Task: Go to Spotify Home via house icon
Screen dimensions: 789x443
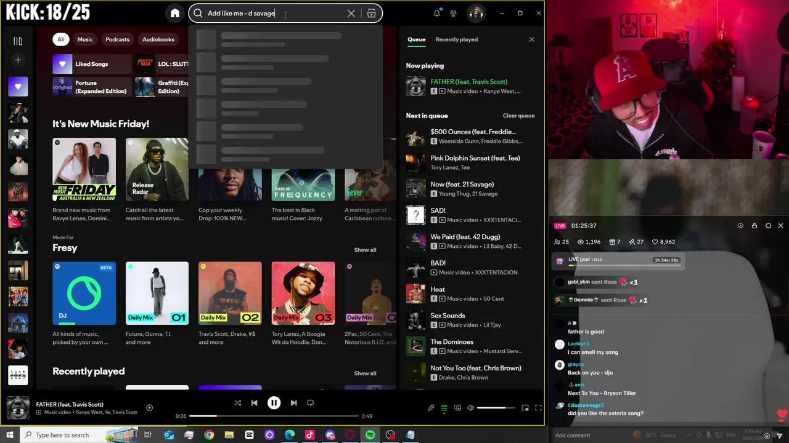Action: [x=175, y=13]
